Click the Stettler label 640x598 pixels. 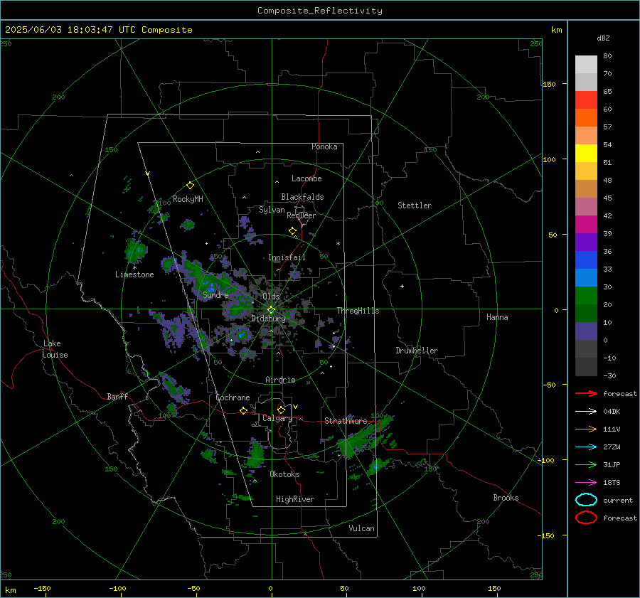tap(415, 205)
